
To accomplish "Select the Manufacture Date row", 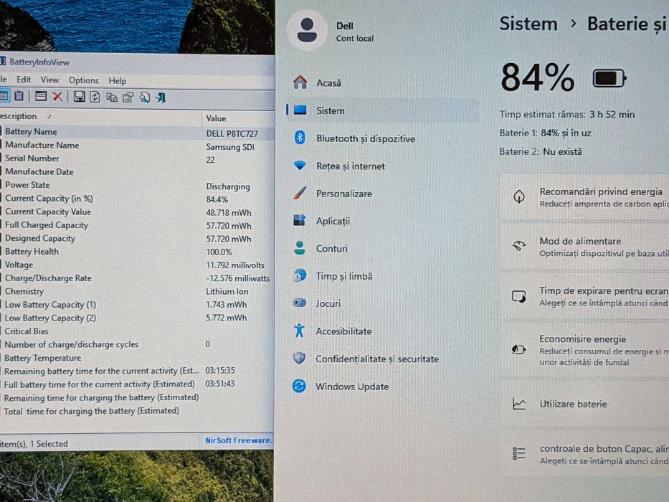I will pos(137,172).
